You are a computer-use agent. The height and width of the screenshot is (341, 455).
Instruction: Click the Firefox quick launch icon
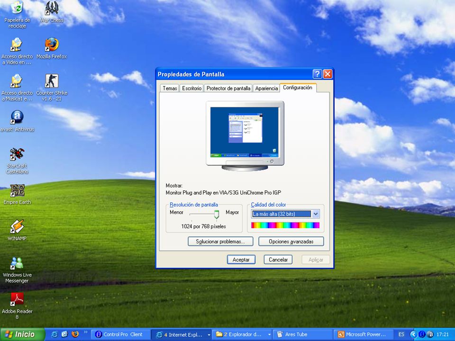(x=75, y=334)
